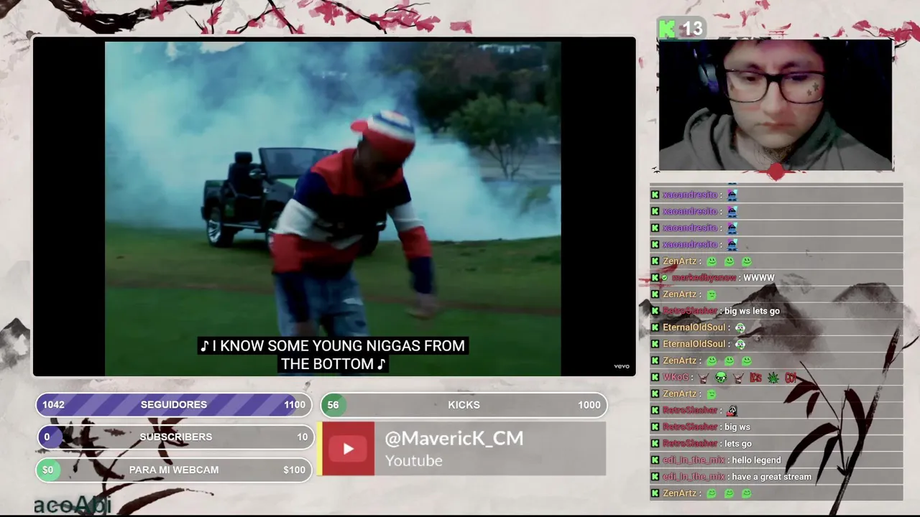The height and width of the screenshot is (517, 920).
Task: Click the WKoG username in chat
Action: [x=676, y=377]
